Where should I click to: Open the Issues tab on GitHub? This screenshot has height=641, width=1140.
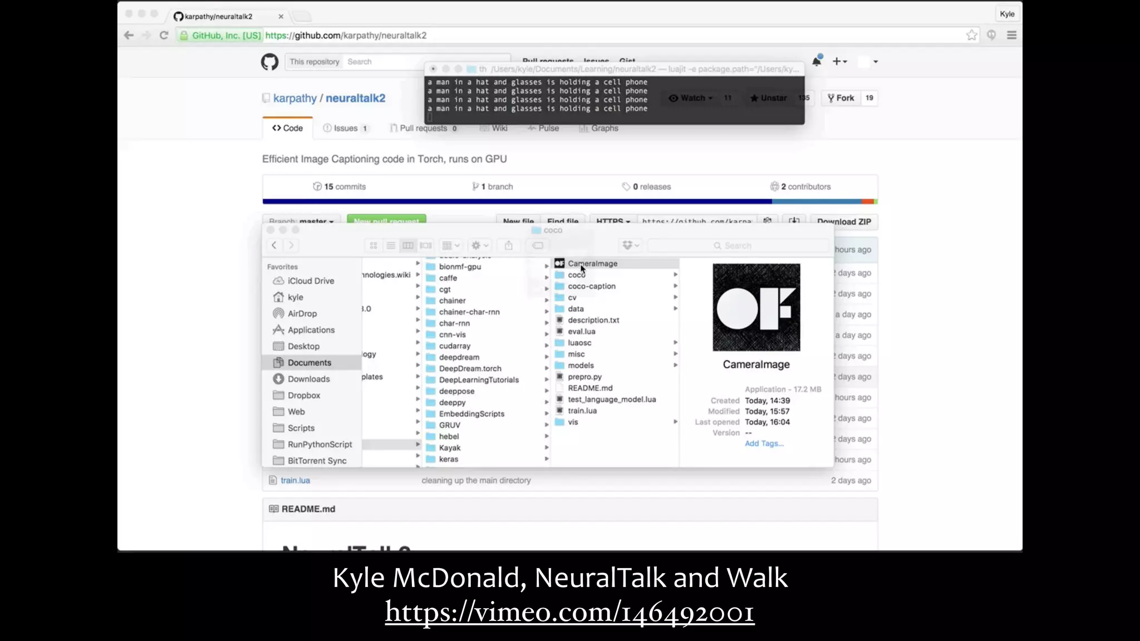pos(346,128)
